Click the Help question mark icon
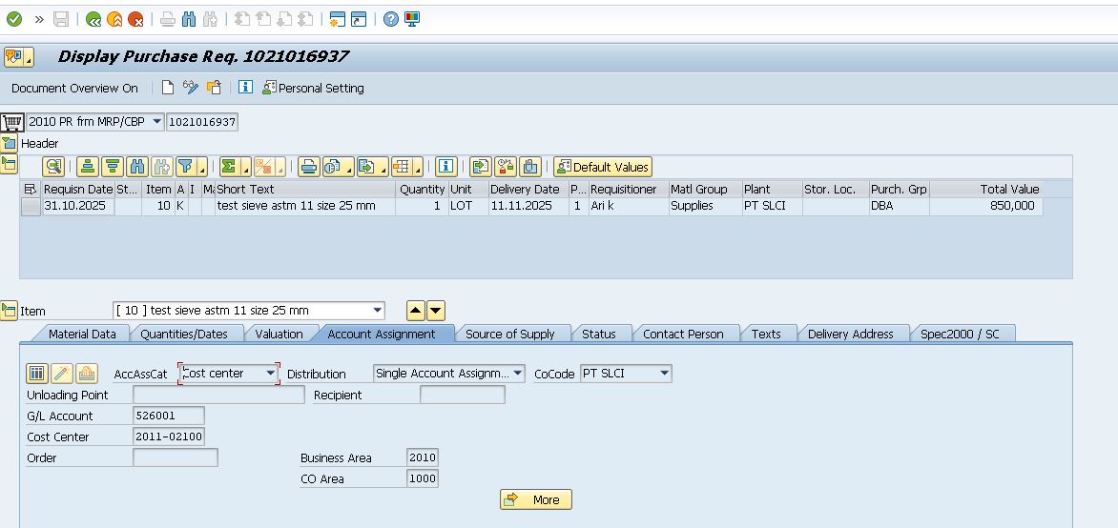 point(391,19)
